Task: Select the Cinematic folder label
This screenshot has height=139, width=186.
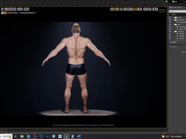Action: click(181, 20)
